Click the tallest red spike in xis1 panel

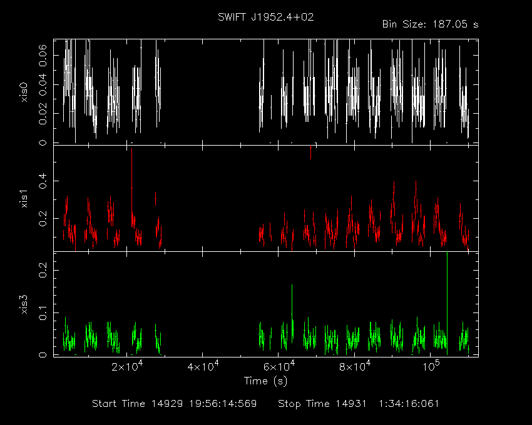click(131, 187)
